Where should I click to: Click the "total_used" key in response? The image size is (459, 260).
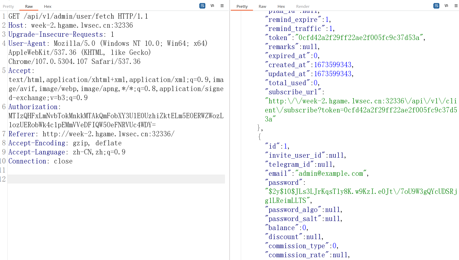287,83
